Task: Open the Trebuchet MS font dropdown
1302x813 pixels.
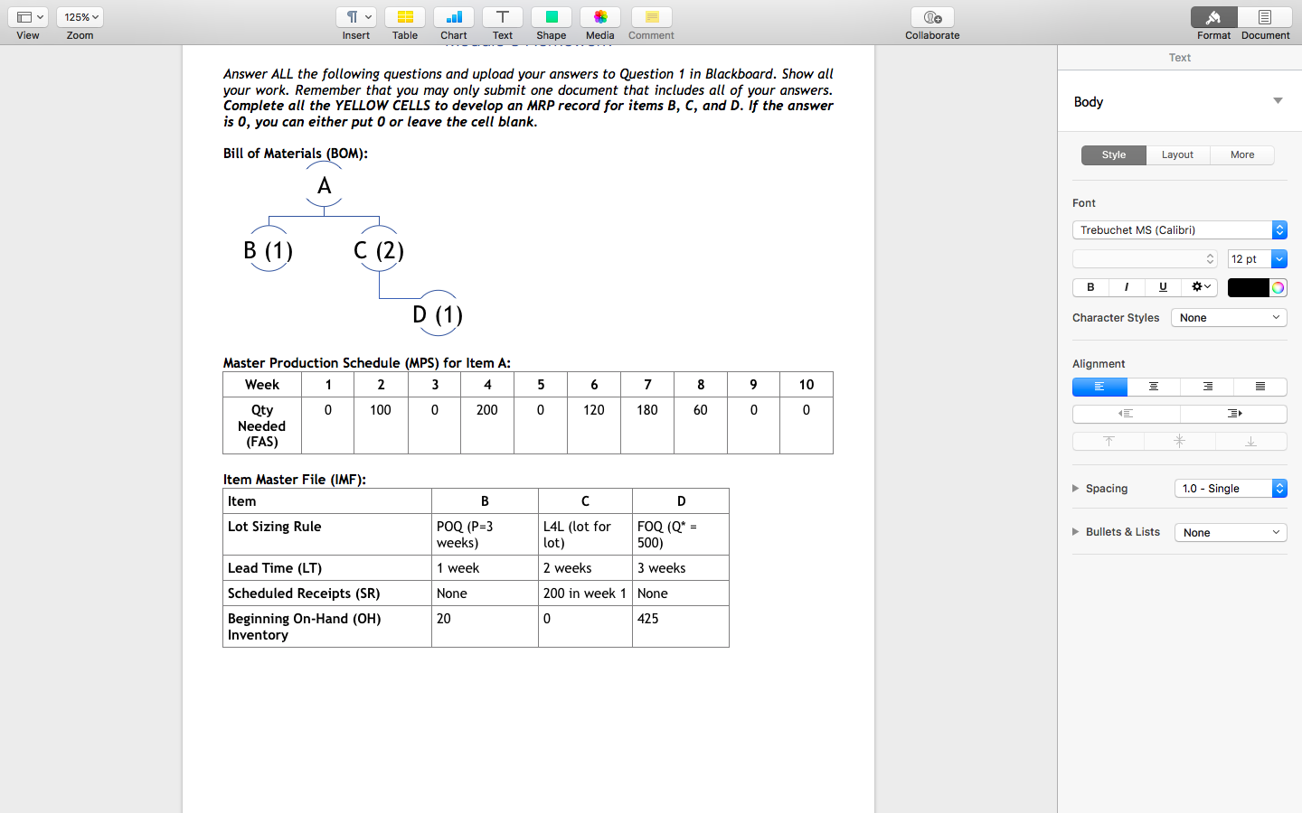Action: click(x=1180, y=230)
